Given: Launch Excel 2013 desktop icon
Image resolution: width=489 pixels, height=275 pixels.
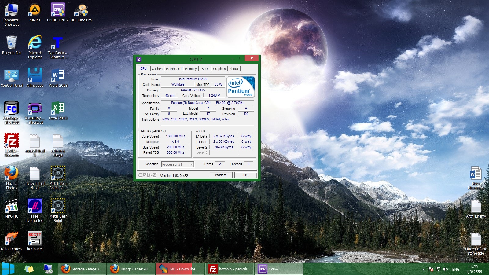Looking at the screenshot, I should click(x=58, y=111).
